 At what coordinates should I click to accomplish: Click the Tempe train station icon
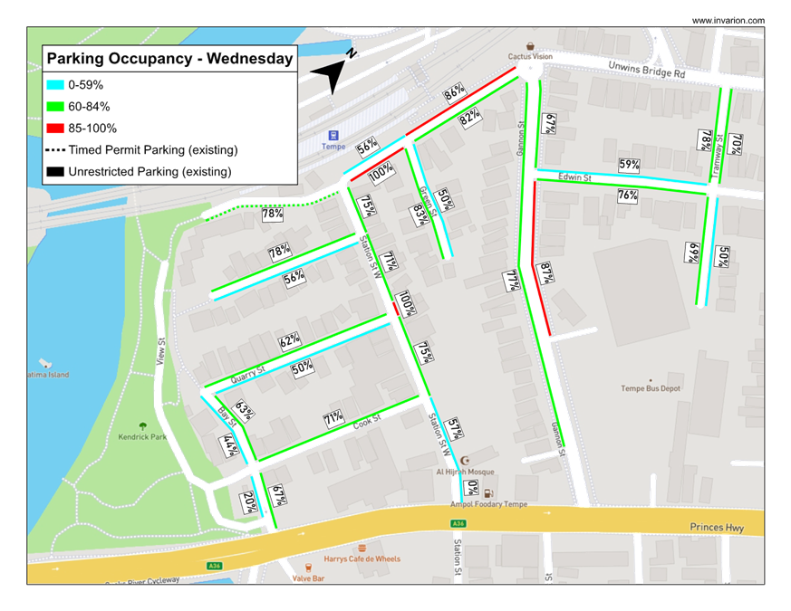(333, 135)
